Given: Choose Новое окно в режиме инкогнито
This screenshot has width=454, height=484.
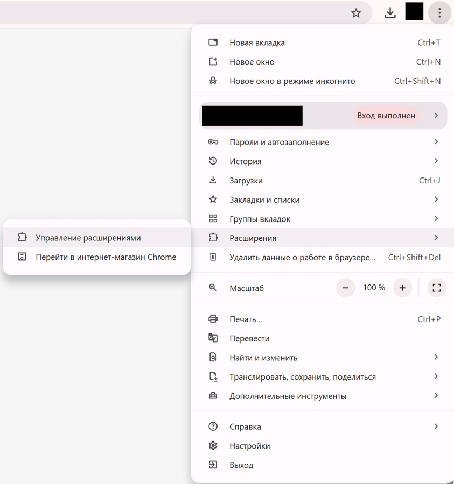Looking at the screenshot, I should point(323,81).
